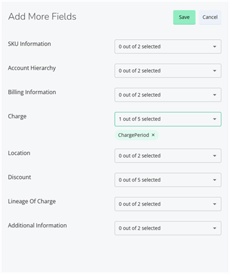
Task: Open the Additional Information dropdown
Action: [x=168, y=228]
